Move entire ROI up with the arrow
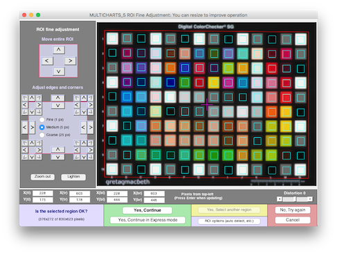Viewport: 337px width, 254px height. pos(58,50)
